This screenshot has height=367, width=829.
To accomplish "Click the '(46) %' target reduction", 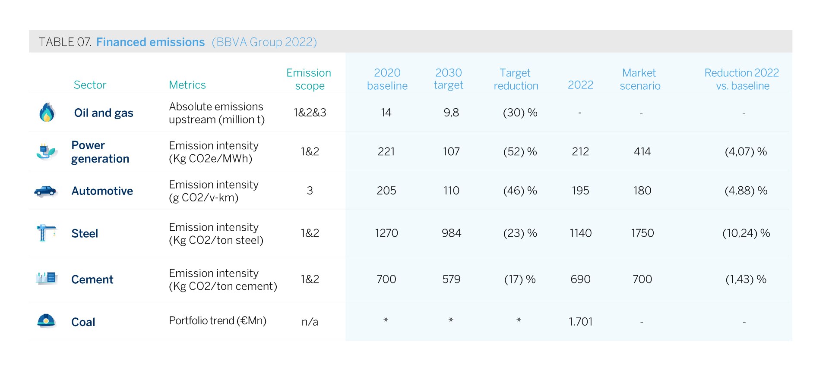I will tap(520, 191).
